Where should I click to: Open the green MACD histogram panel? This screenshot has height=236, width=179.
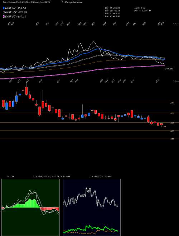(x=30, y=207)
